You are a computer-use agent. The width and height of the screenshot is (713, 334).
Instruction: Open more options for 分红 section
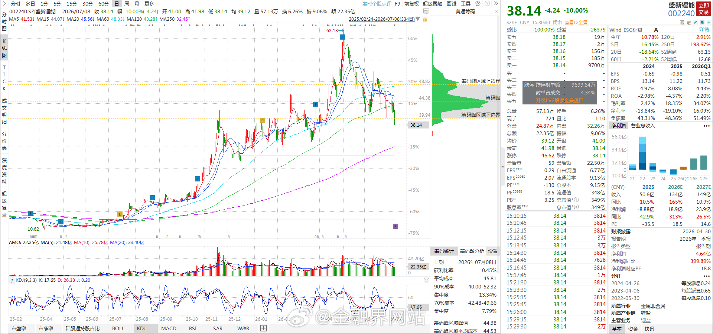[706, 276]
